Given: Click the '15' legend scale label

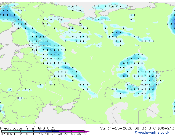Looking at the screenshot, I should pos(41,134).
